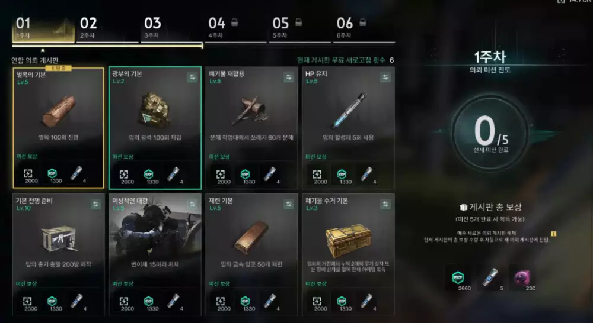The image size is (593, 323).
Task: Click swap icon on 광부의 기본 card
Action: pyautogui.click(x=192, y=77)
